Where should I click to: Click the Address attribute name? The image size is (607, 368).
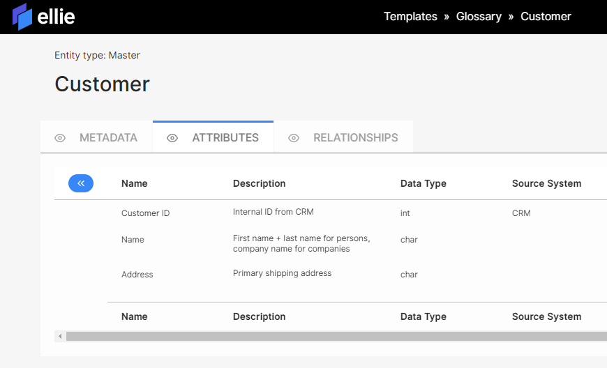coord(137,275)
